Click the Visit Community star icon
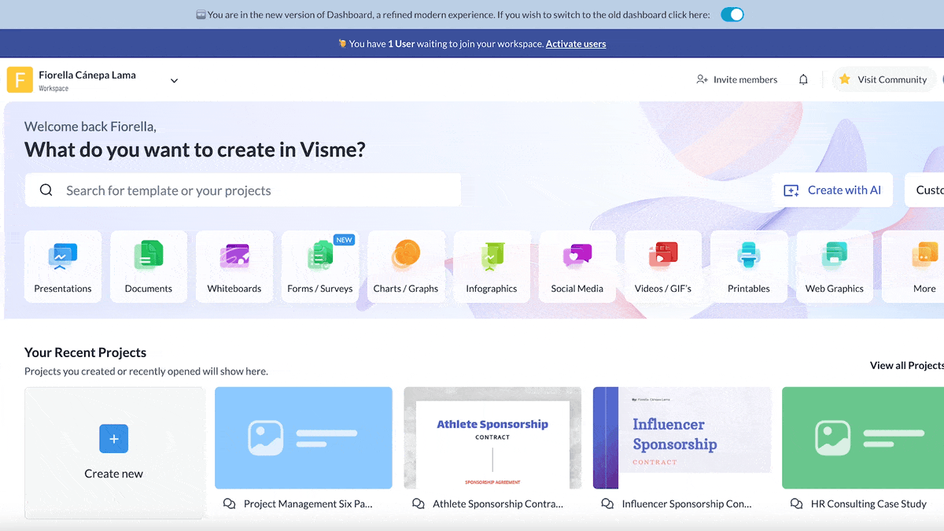This screenshot has width=944, height=531. (x=845, y=79)
